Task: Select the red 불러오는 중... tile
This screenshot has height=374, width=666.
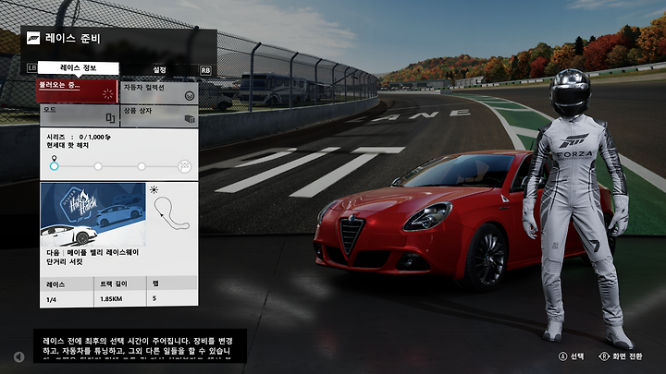Action: [77, 90]
